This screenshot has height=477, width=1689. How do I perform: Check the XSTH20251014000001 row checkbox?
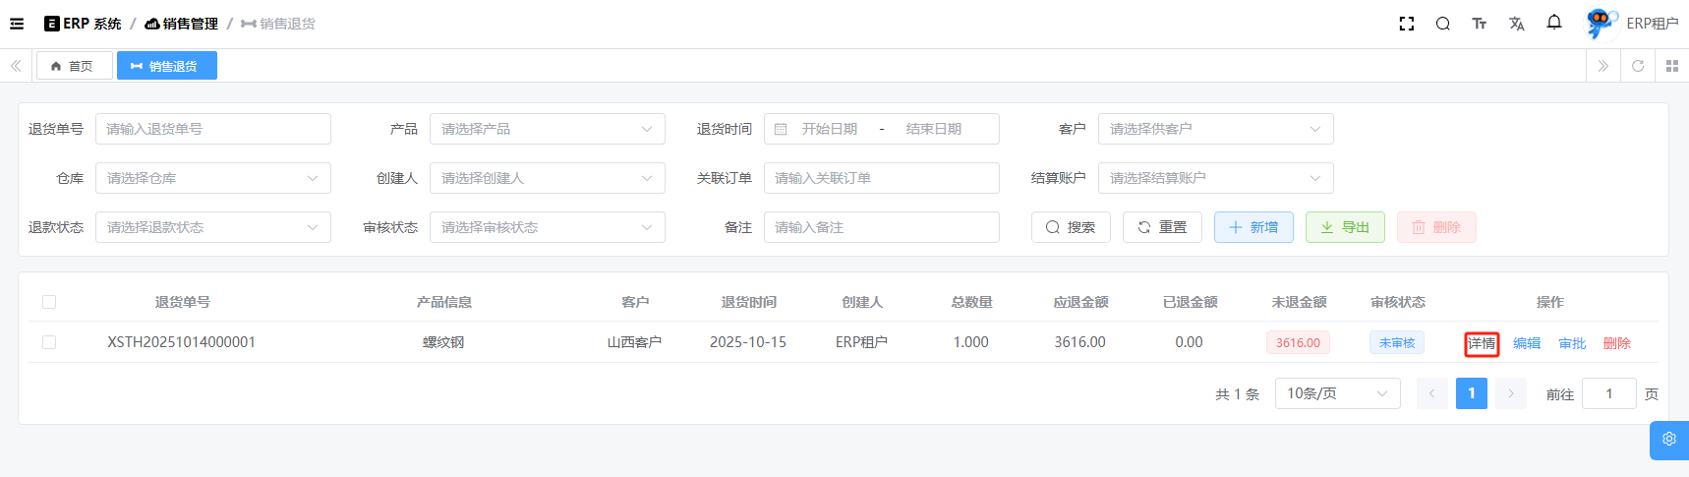(49, 342)
